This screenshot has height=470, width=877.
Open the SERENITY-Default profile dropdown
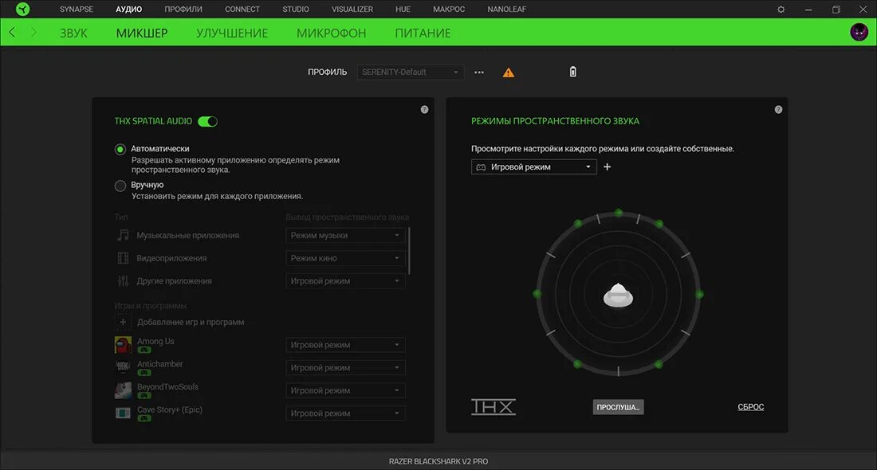(411, 72)
